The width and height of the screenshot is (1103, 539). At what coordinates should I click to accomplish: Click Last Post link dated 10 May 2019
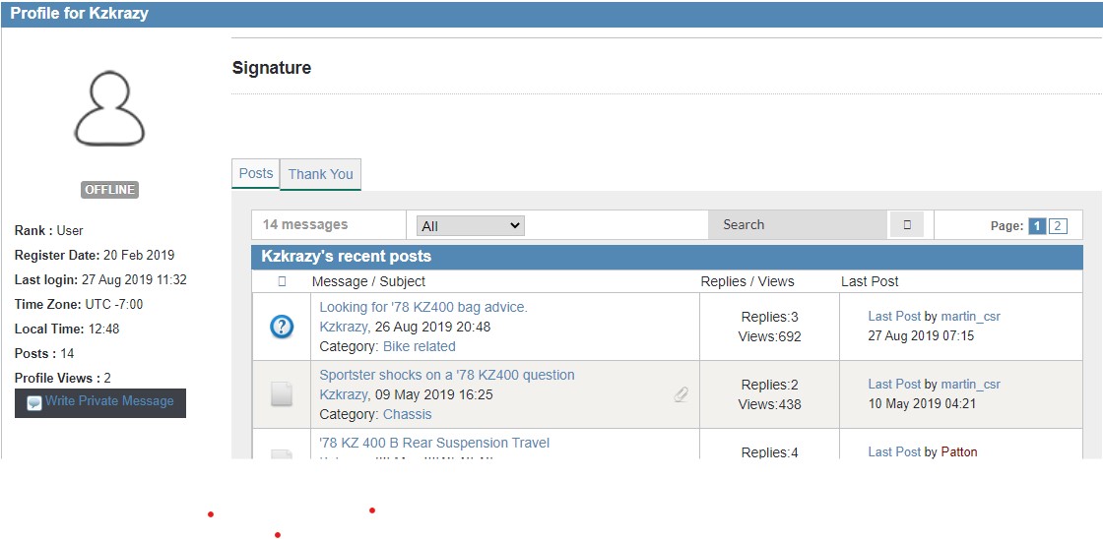(x=894, y=384)
